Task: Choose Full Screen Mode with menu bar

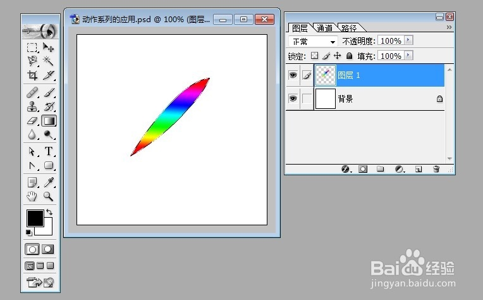Action: click(x=40, y=265)
